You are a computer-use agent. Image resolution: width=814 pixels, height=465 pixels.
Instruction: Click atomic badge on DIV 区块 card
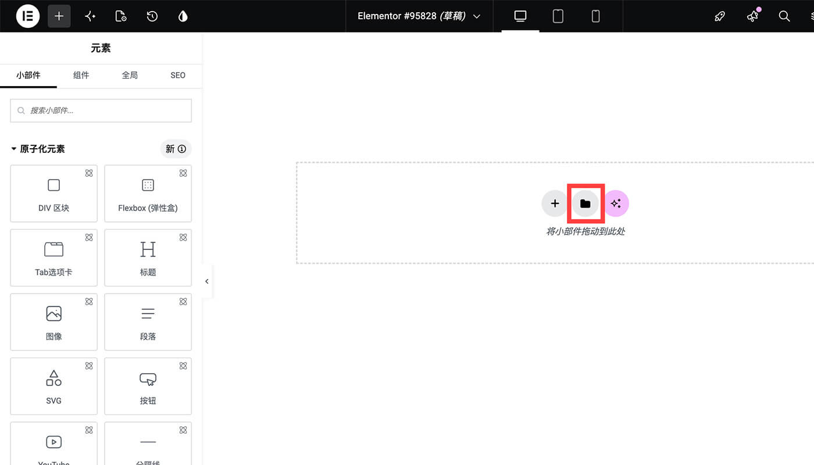click(89, 173)
